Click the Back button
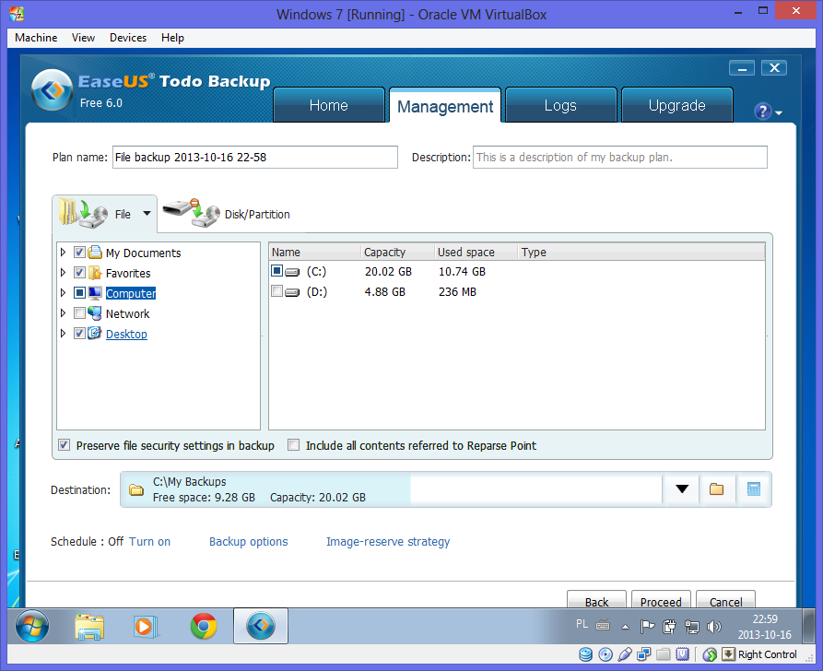 click(596, 600)
